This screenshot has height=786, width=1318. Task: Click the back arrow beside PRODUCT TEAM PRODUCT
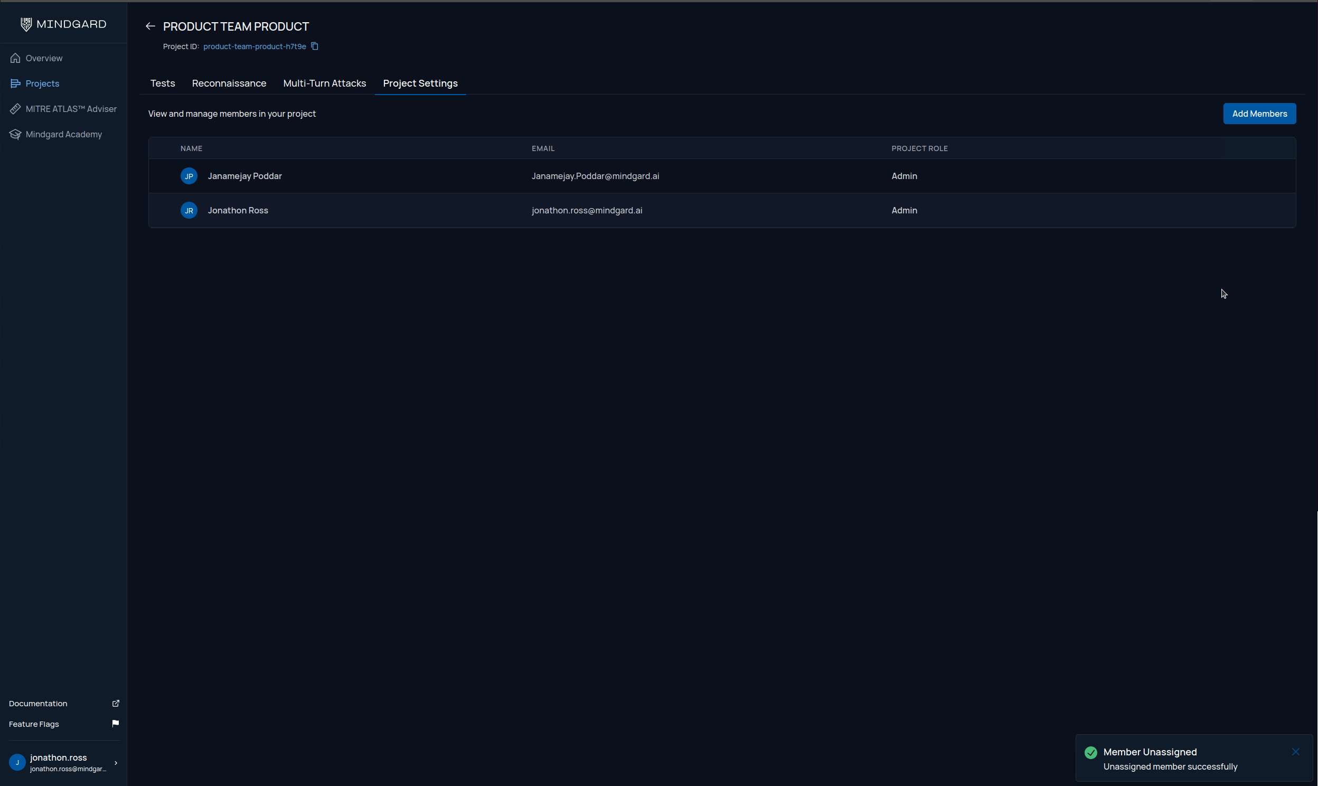pos(150,26)
